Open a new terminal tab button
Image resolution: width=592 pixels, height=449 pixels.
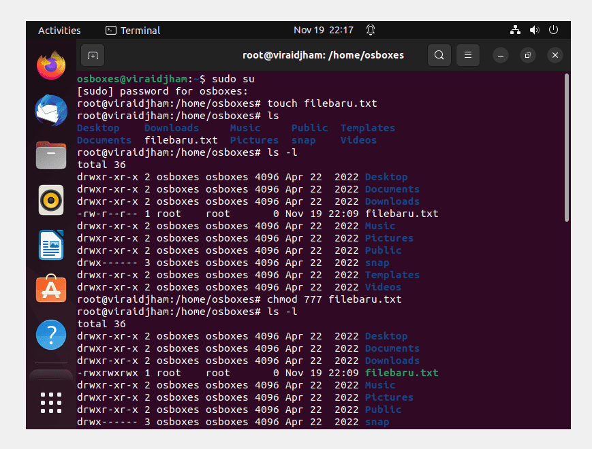click(x=93, y=55)
